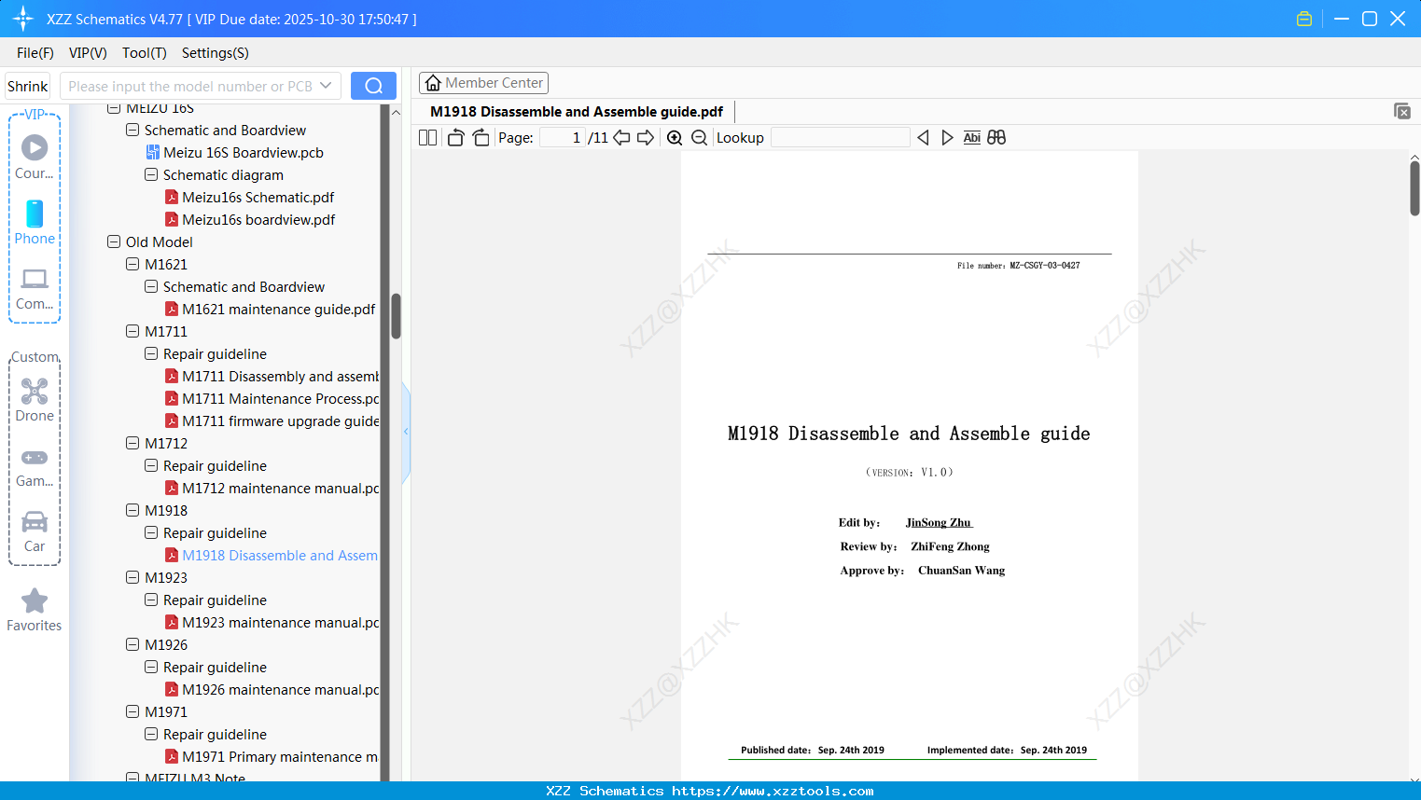Screen dimensions: 1421x800
Task: Open M1712 maintenance manual pdf
Action: coord(272,489)
